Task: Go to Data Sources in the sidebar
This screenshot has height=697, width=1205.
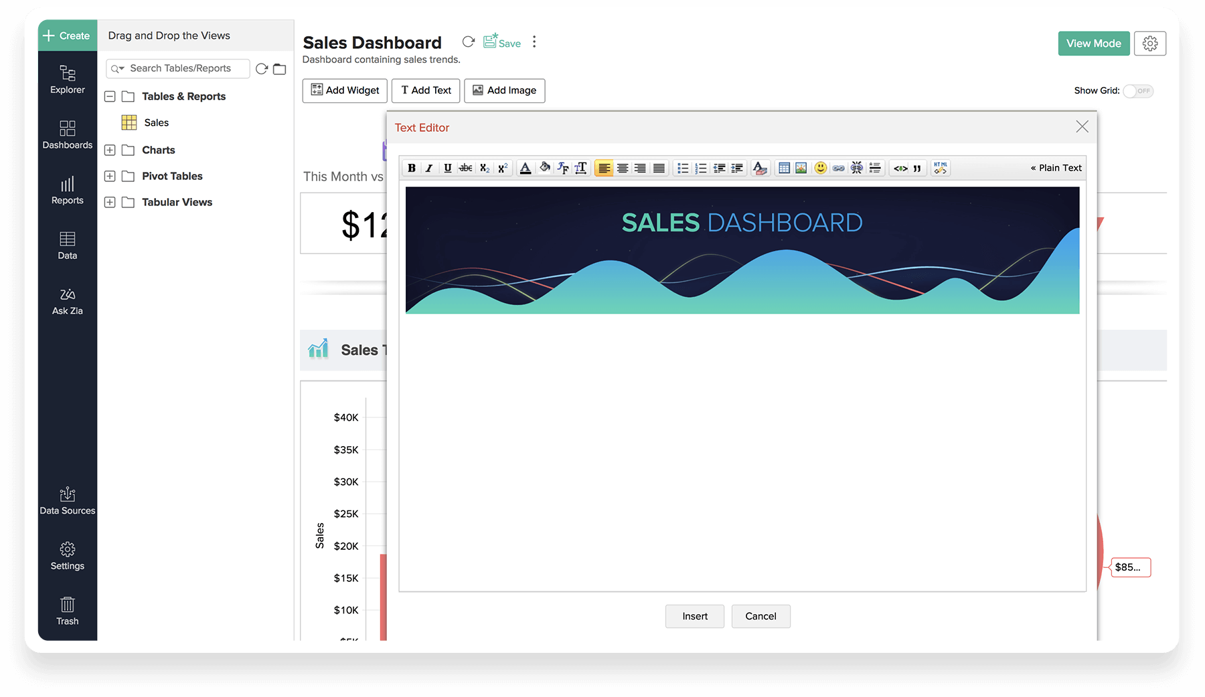Action: point(68,501)
